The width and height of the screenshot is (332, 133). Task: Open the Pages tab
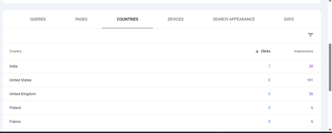point(81,19)
